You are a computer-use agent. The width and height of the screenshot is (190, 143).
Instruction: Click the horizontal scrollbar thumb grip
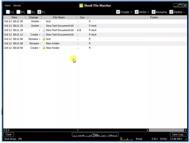tap(78, 130)
